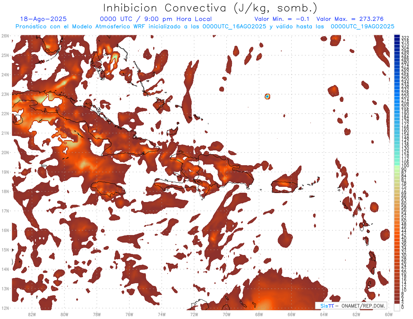The image size is (413, 319).
Task: Click the small blue maximum spot on map
Action: (267, 97)
